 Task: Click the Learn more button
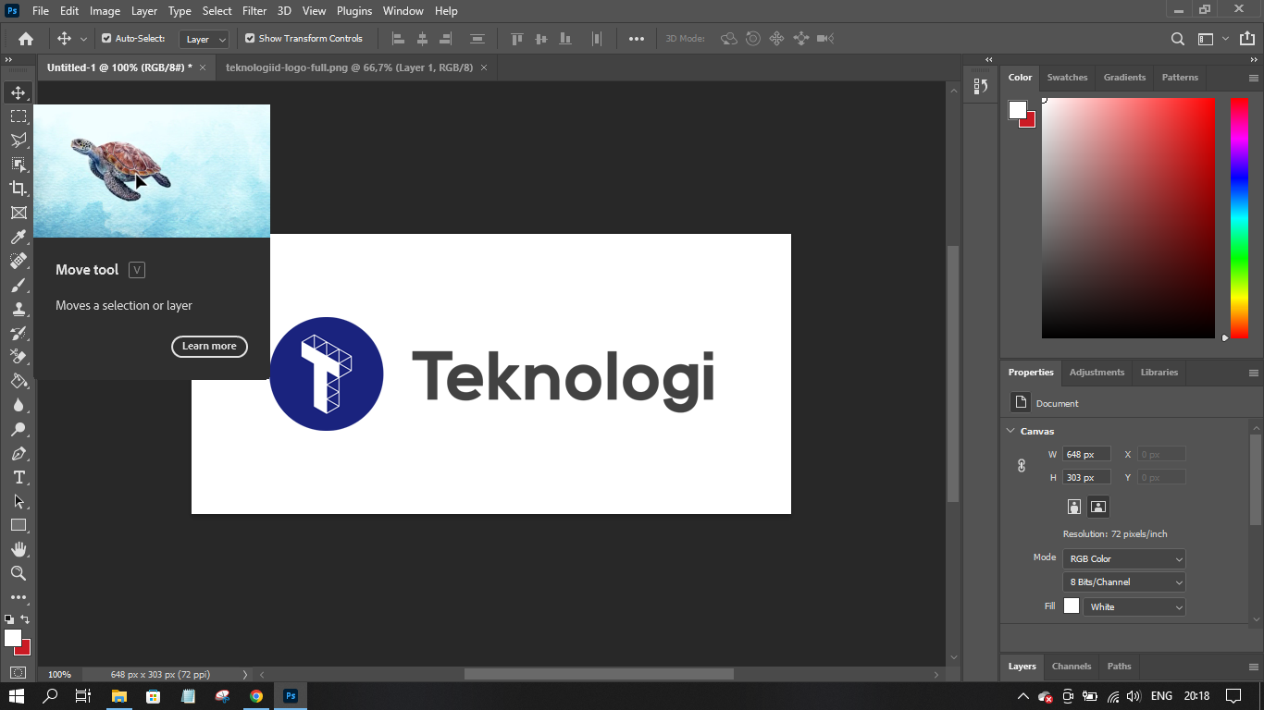point(209,346)
